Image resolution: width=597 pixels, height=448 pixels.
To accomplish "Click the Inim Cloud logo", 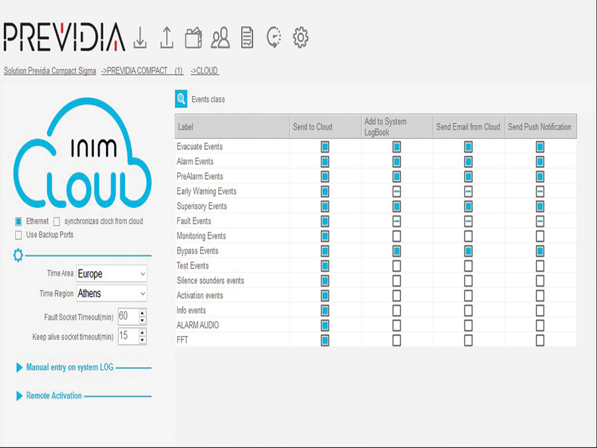I will (x=82, y=153).
